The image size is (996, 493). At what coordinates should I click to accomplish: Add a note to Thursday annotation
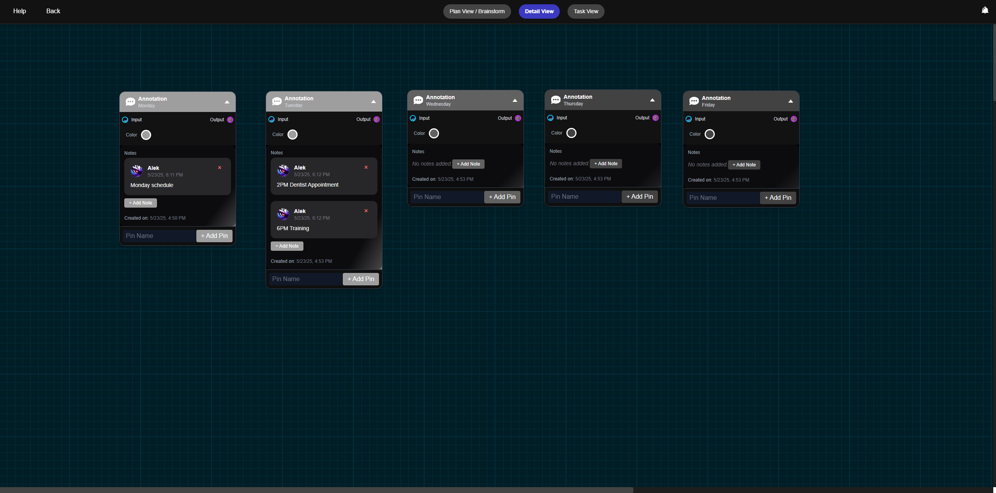pyautogui.click(x=606, y=164)
